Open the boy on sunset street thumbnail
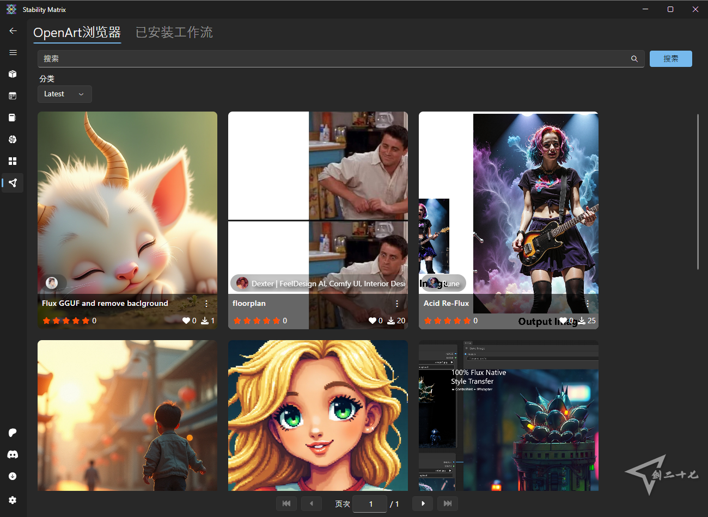 (127, 415)
